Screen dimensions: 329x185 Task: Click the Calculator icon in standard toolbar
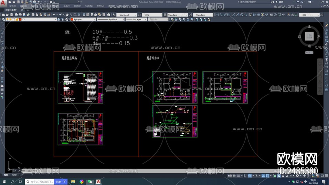pos(104,15)
